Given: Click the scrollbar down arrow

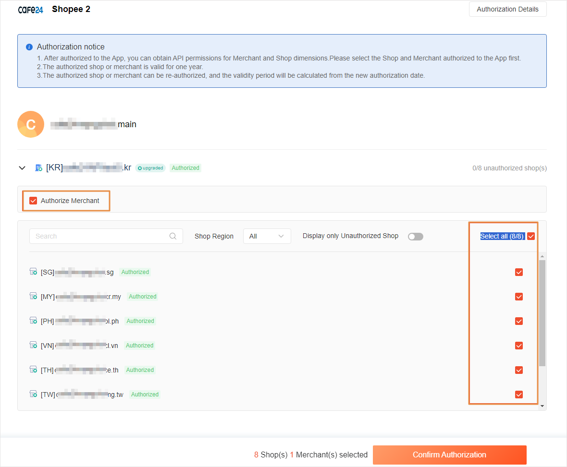Looking at the screenshot, I should 542,407.
